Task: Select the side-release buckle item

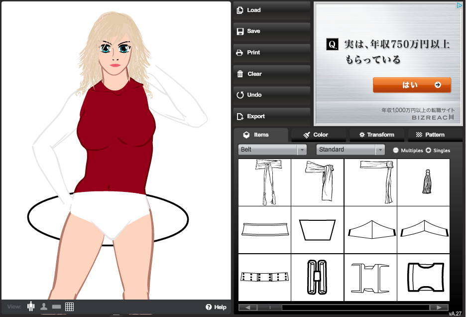Action: click(x=423, y=277)
